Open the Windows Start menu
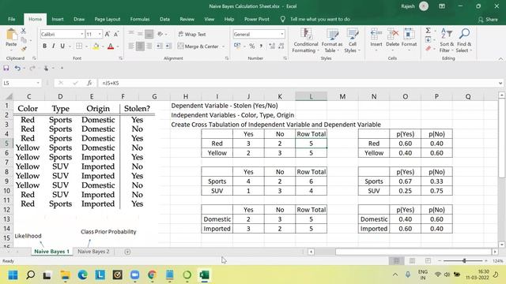Image resolution: width=506 pixels, height=284 pixels. point(13,275)
